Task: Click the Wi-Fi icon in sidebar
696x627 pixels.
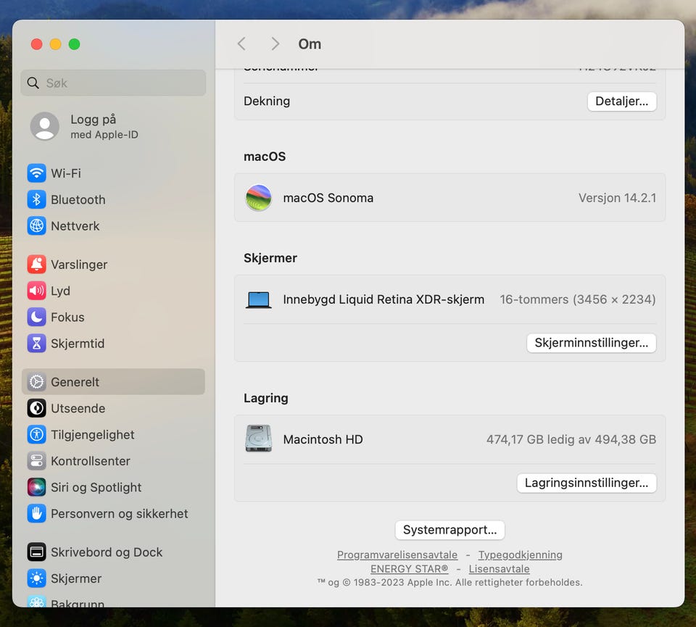Action: (x=36, y=173)
